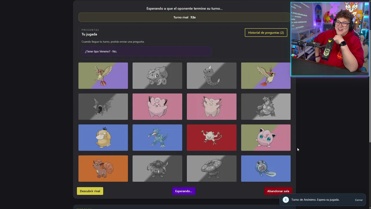Click the '¿Tiene tipo Veneno? · No.' entry
The height and width of the screenshot is (209, 371).
[x=146, y=51]
